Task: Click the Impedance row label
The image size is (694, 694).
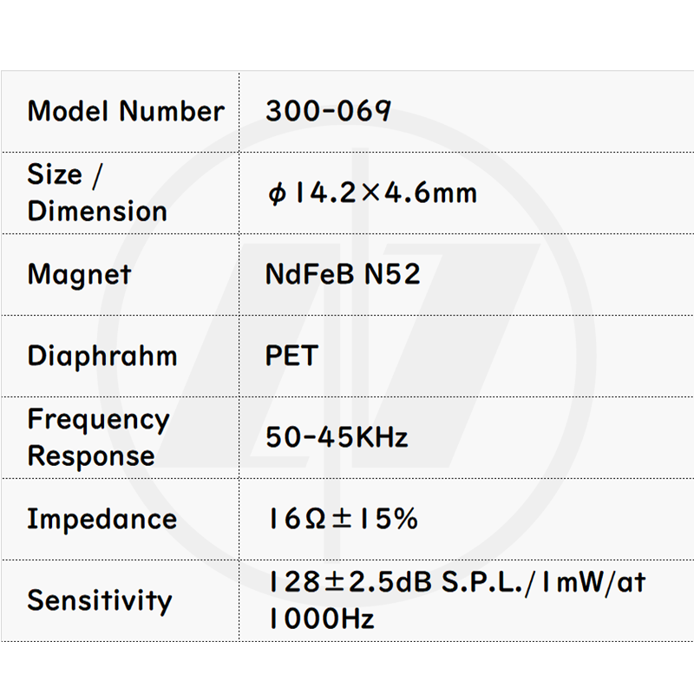Action: pyautogui.click(x=101, y=519)
